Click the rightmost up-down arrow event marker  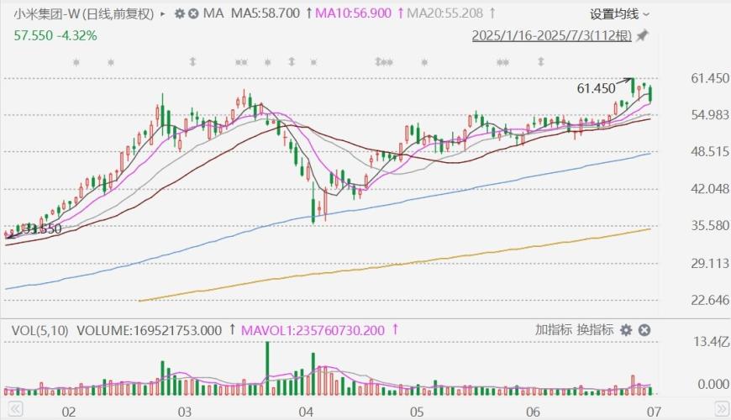(541, 62)
